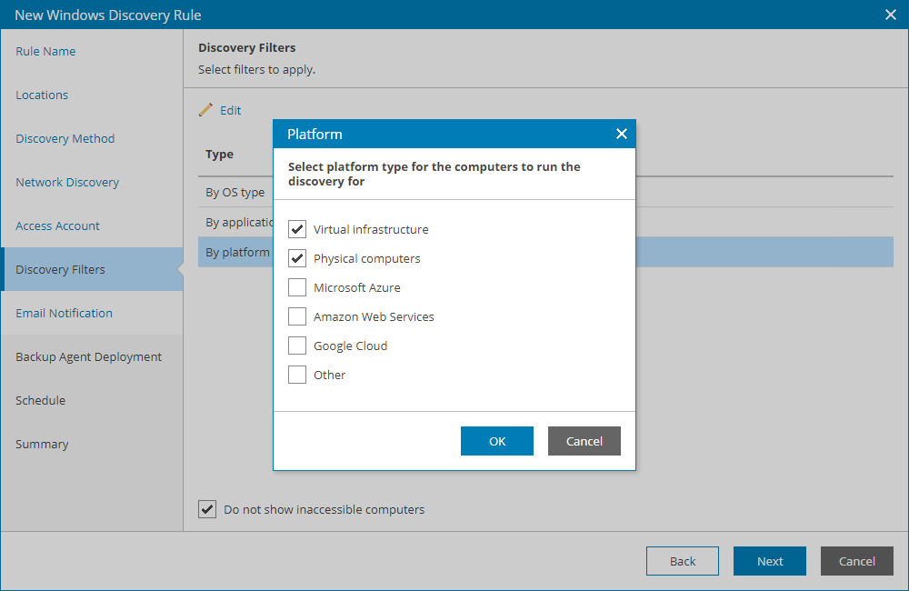The width and height of the screenshot is (909, 591).
Task: Close the New Windows Discovery Rule wizard
Action: tap(889, 15)
